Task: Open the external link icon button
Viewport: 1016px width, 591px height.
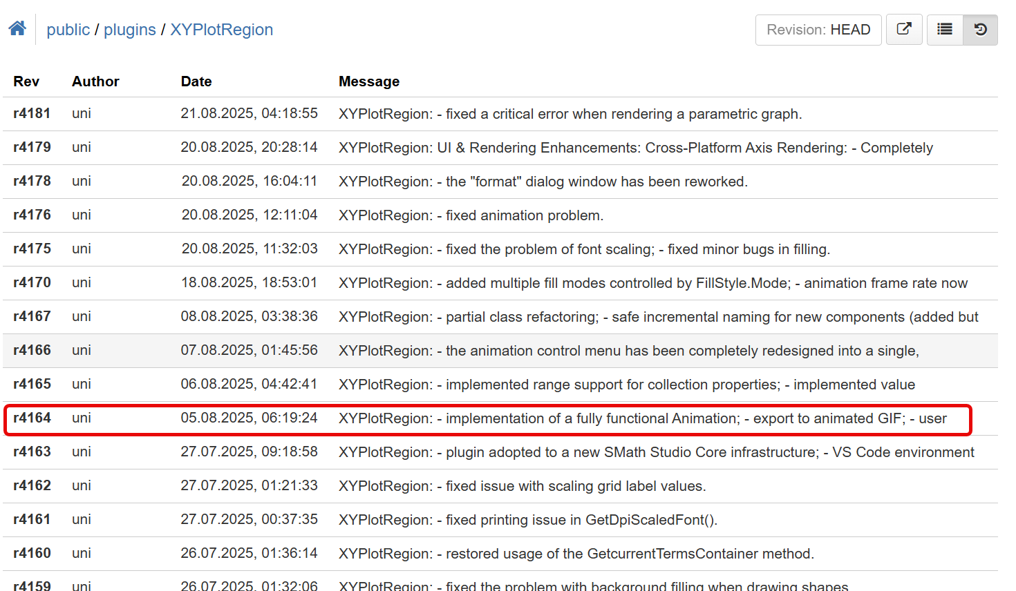Action: point(904,30)
